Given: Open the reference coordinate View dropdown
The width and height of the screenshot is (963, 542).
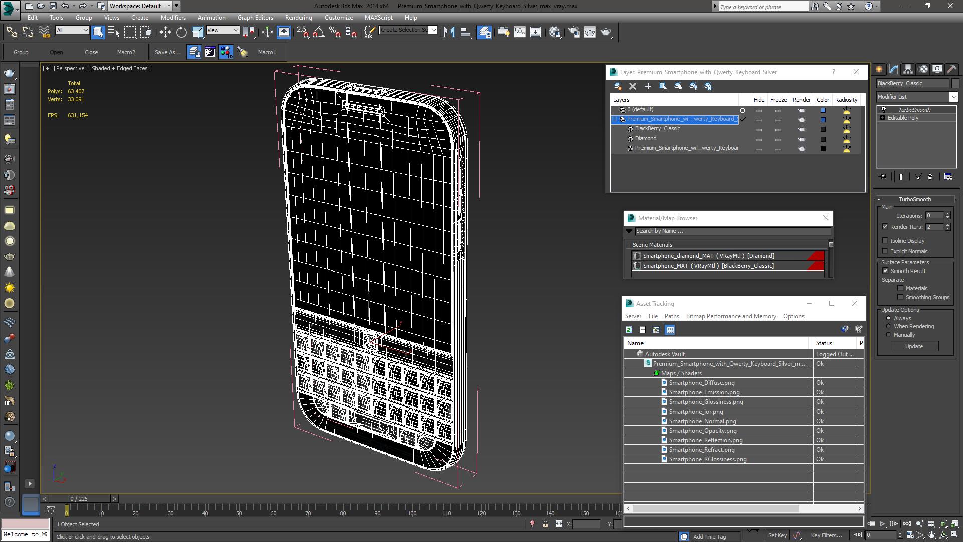Looking at the screenshot, I should [x=223, y=30].
